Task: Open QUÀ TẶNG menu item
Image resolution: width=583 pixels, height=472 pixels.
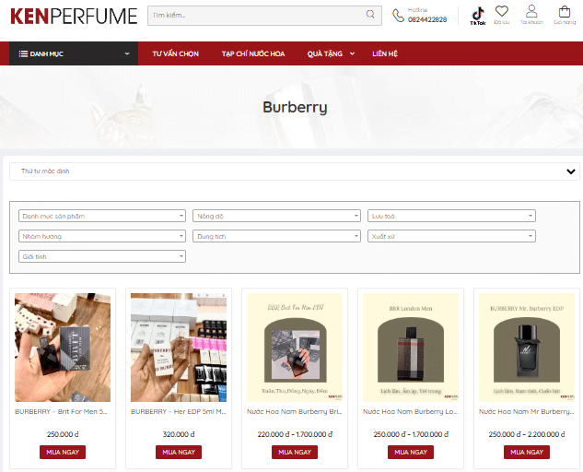Action: 324,54
